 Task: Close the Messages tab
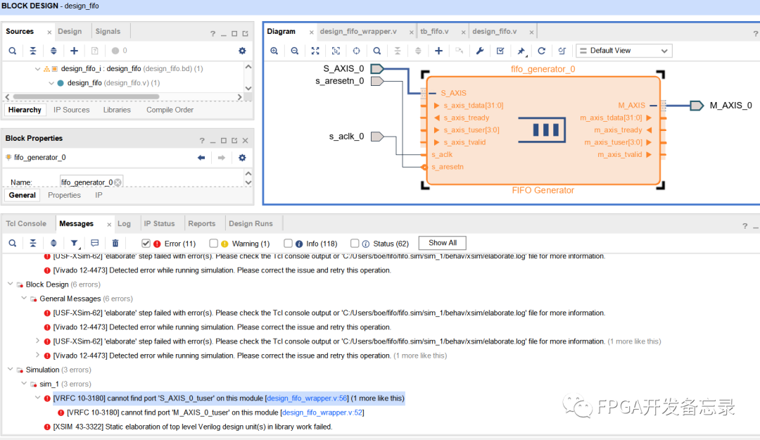point(109,224)
